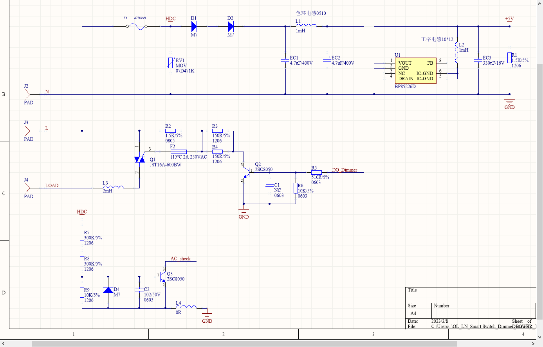Click the HDC net label near D1
Image resolution: width=543 pixels, height=347 pixels.
[171, 18]
